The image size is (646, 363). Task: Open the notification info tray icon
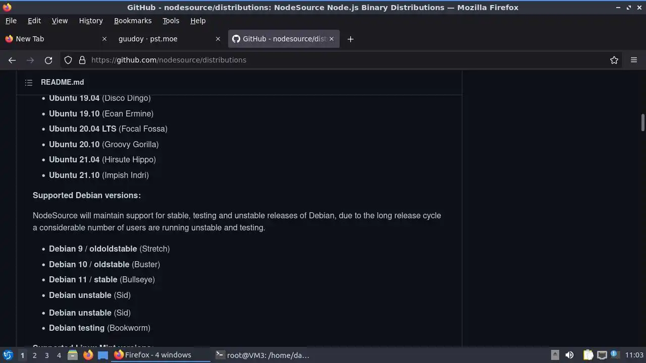614,354
